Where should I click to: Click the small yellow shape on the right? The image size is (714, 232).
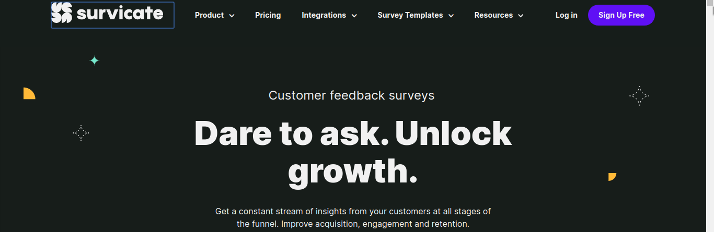612,177
